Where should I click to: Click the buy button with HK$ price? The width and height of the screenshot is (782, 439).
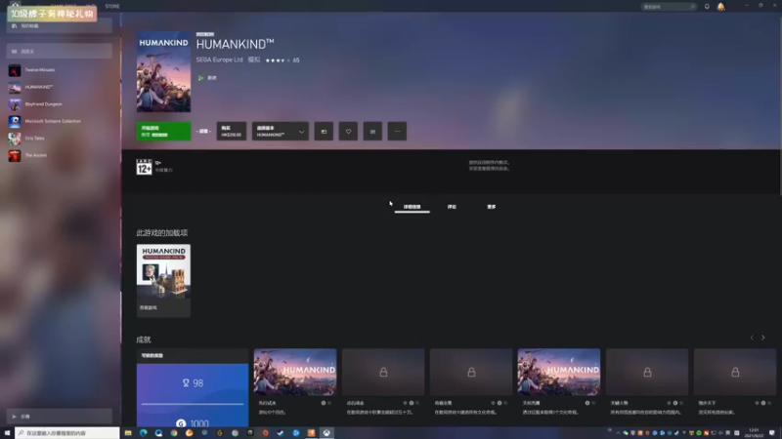pos(232,132)
